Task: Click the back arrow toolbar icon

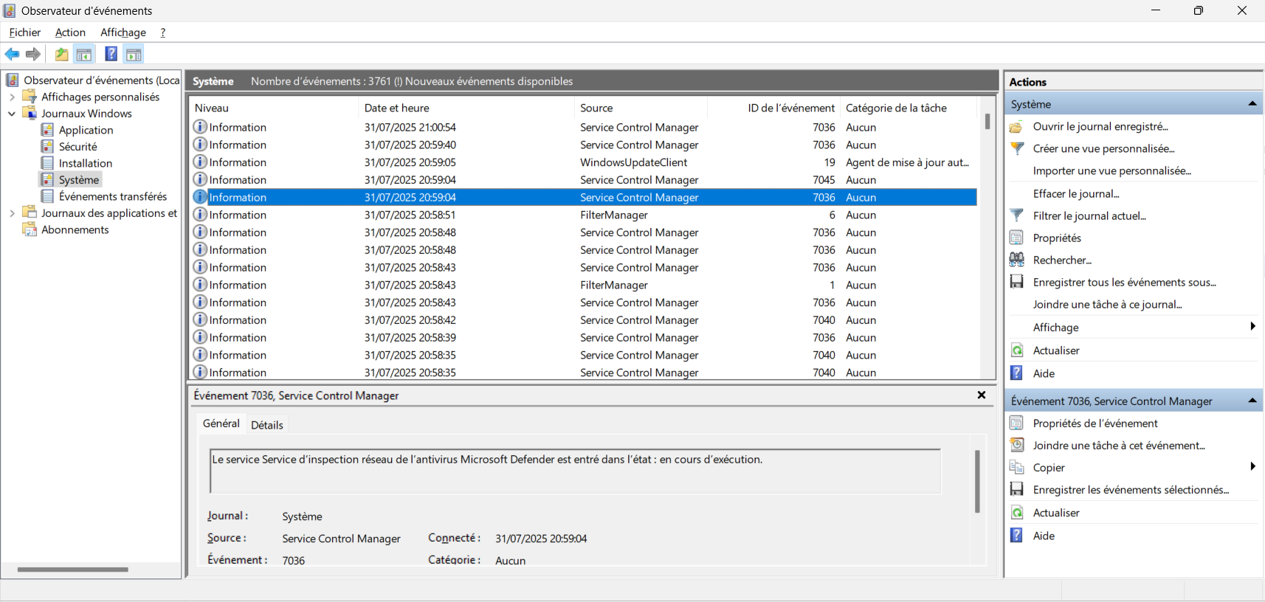Action: click(12, 54)
